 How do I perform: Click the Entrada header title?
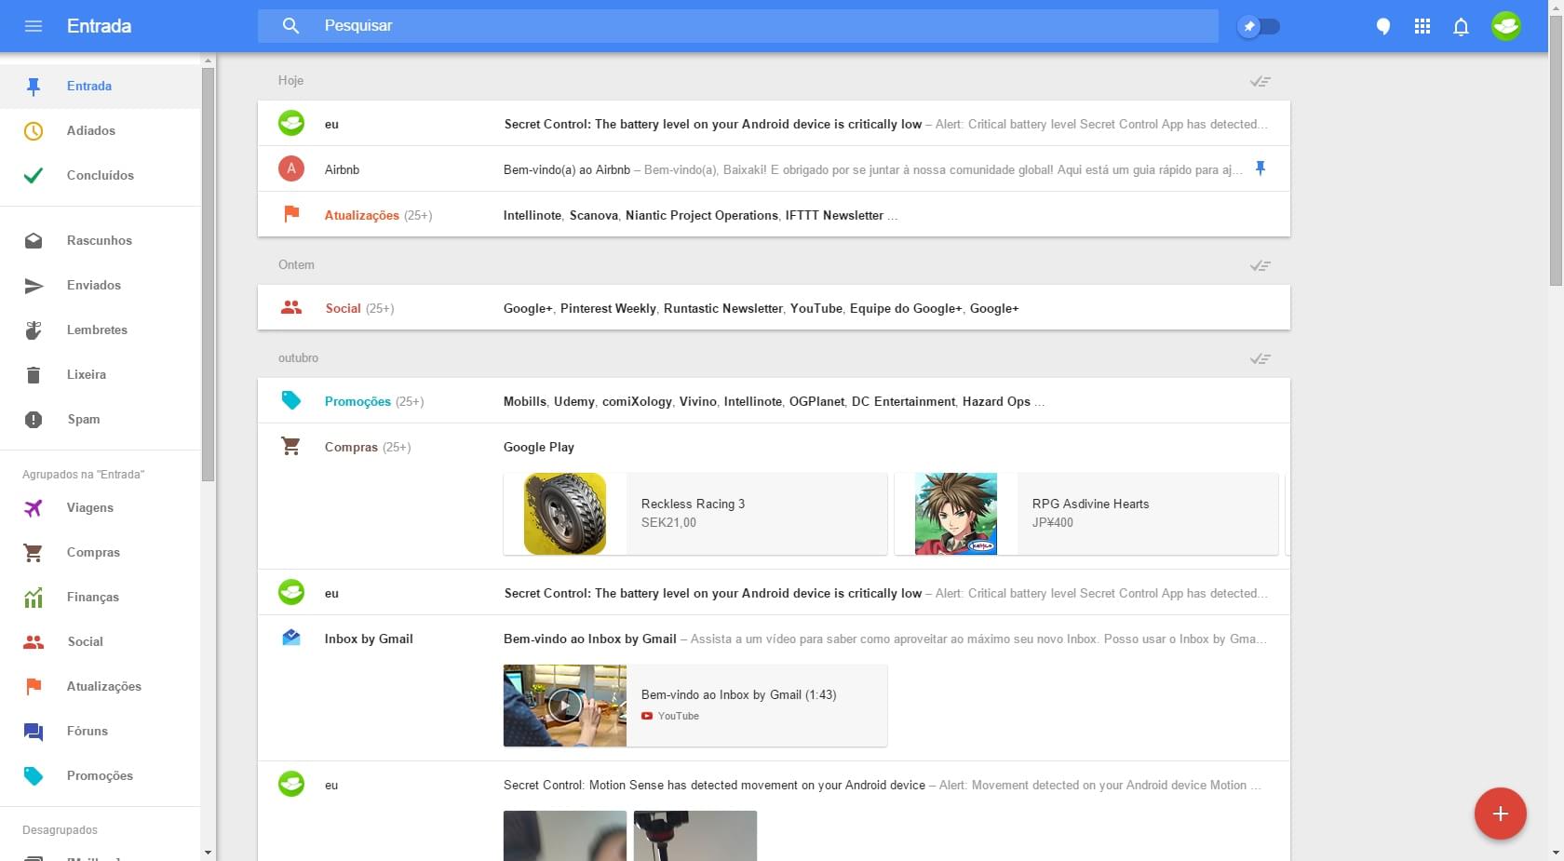(99, 26)
